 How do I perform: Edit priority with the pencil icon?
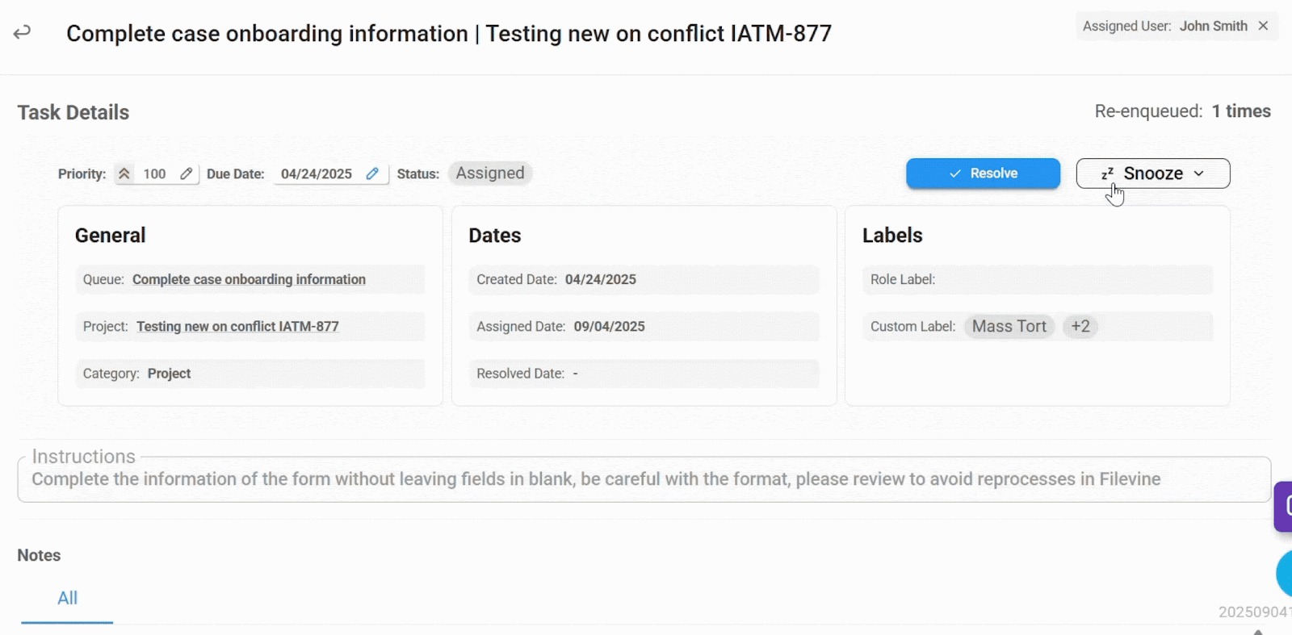187,173
